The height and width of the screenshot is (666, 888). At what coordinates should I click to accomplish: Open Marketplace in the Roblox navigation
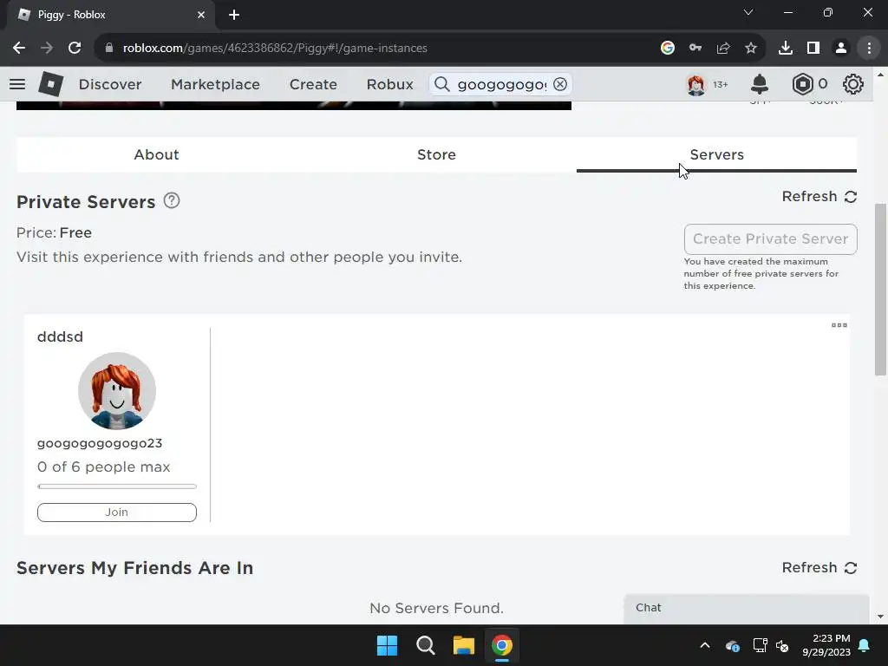tap(215, 84)
